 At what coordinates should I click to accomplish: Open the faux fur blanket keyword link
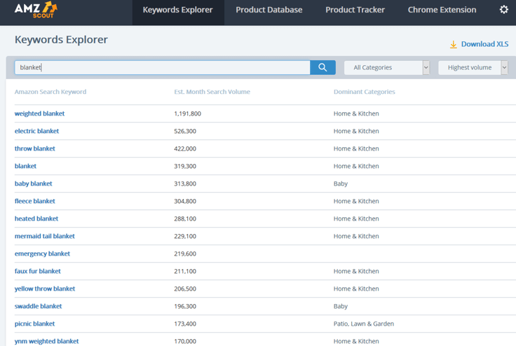[38, 271]
